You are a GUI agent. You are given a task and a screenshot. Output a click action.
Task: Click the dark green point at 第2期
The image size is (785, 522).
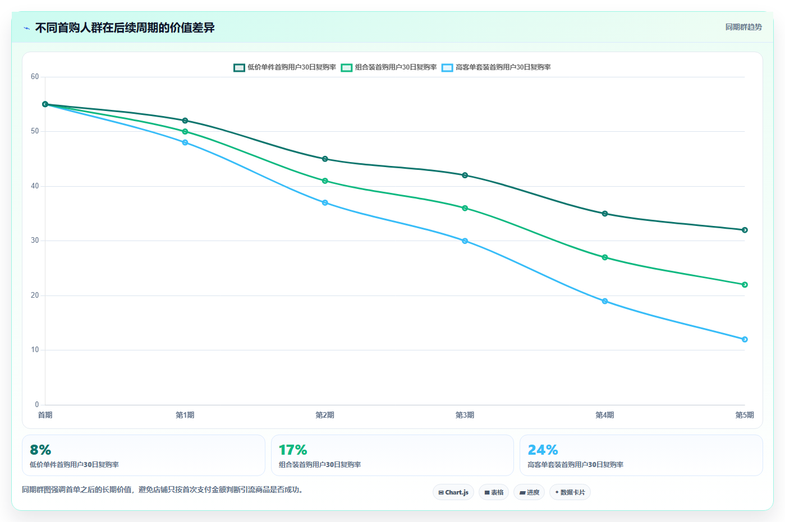pos(325,159)
